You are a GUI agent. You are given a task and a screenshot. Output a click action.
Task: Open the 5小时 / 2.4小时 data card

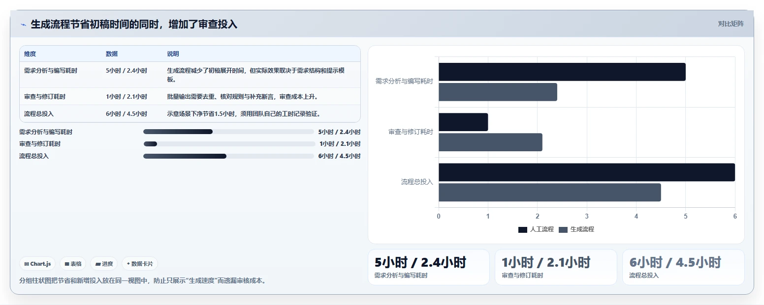[429, 267]
